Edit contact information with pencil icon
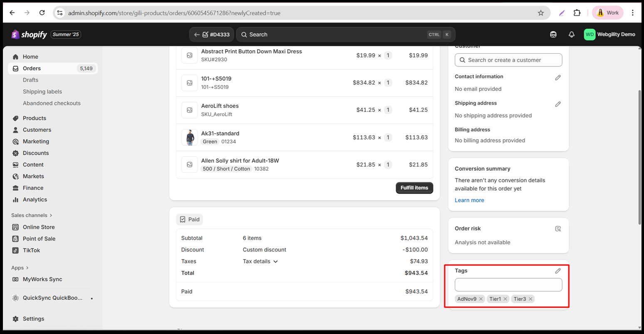Image resolution: width=644 pixels, height=334 pixels. point(558,78)
